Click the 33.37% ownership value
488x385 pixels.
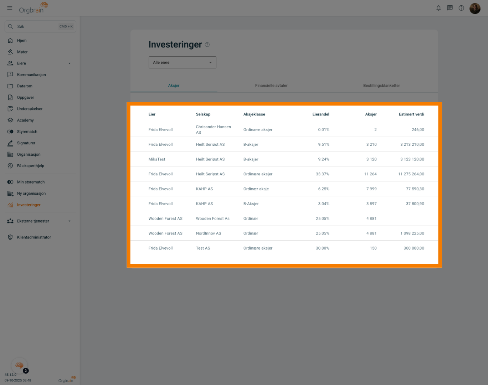click(323, 174)
